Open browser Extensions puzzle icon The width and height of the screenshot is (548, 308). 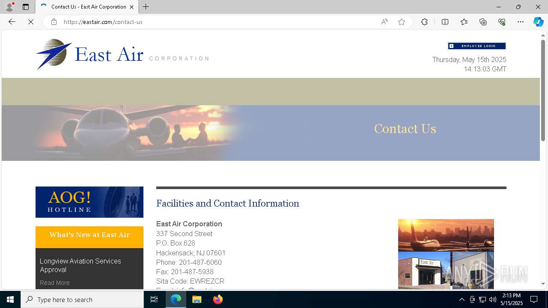[x=424, y=22]
